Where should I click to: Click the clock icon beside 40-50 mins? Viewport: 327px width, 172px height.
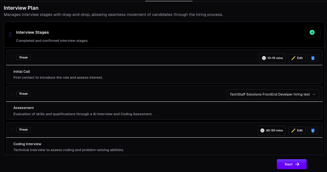(x=262, y=130)
